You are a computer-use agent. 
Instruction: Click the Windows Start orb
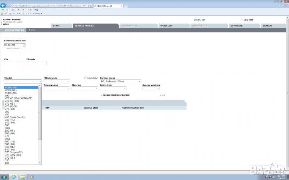[x=4, y=177]
